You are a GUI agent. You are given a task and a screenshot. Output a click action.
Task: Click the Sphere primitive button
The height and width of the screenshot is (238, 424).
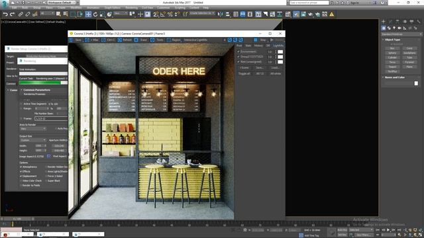pos(392,53)
